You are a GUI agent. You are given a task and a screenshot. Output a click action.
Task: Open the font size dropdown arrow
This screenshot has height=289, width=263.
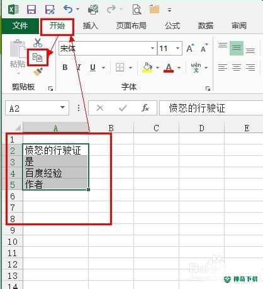tap(177, 49)
